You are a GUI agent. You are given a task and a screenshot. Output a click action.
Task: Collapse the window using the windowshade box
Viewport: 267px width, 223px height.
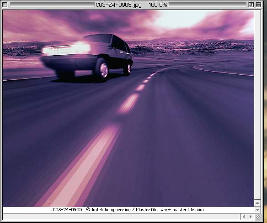point(258,5)
